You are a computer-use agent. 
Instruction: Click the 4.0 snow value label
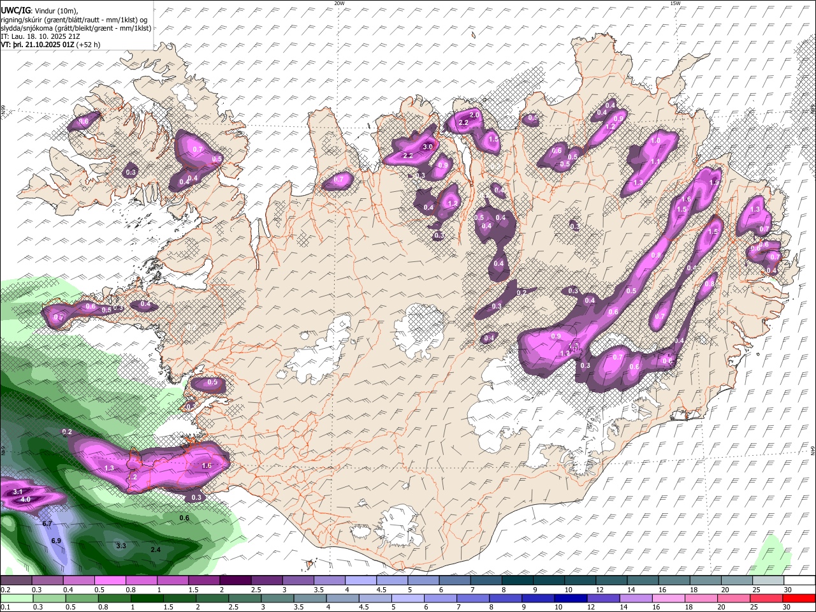tap(25, 500)
